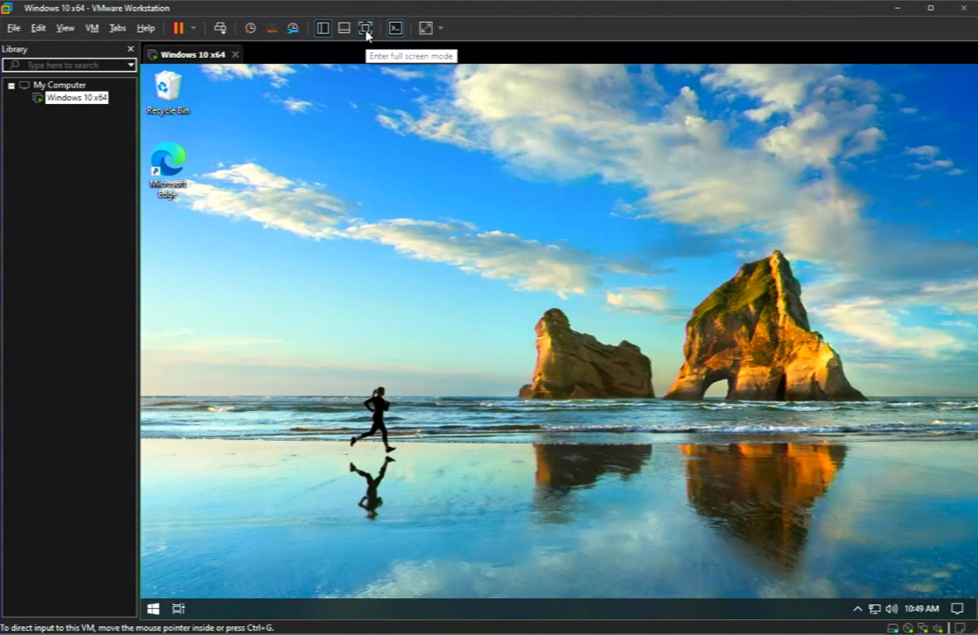Enter full screen mode
Viewport: 978px width, 635px height.
tap(365, 28)
